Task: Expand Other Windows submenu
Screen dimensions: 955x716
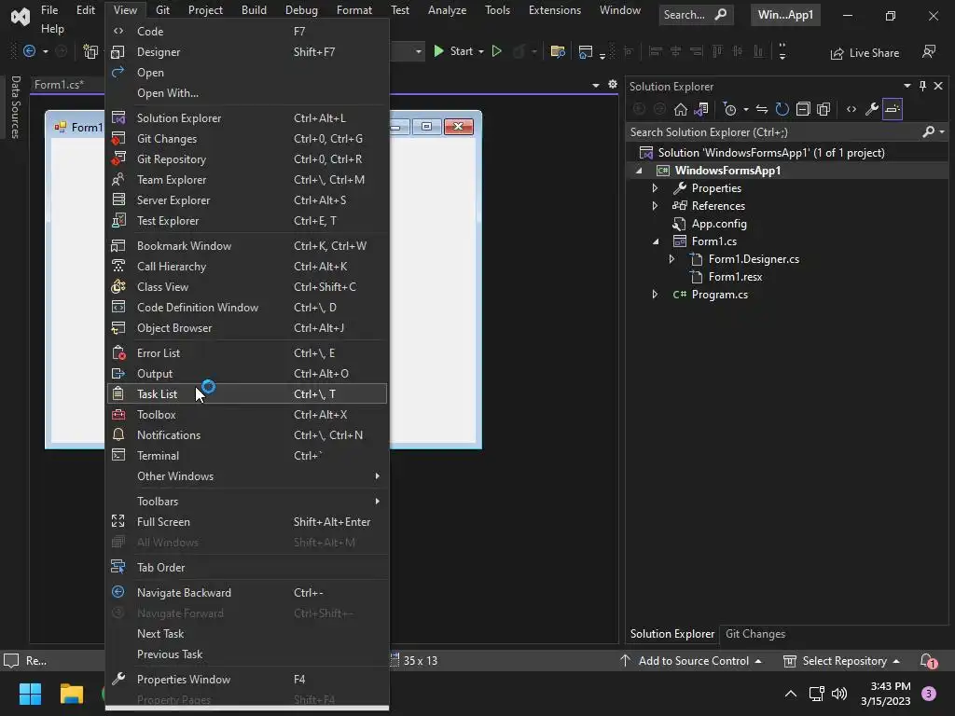Action: (x=246, y=476)
